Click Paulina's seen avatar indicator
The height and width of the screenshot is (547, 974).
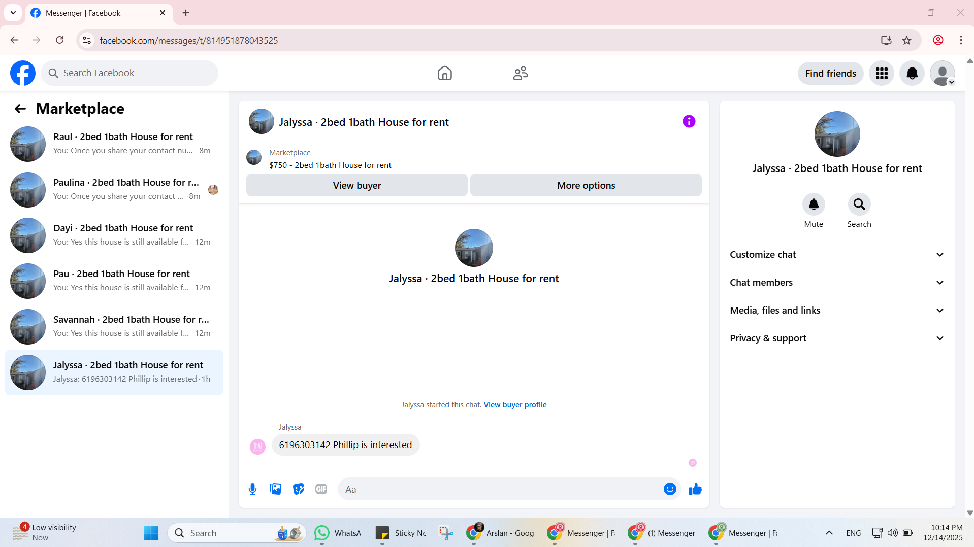[213, 190]
